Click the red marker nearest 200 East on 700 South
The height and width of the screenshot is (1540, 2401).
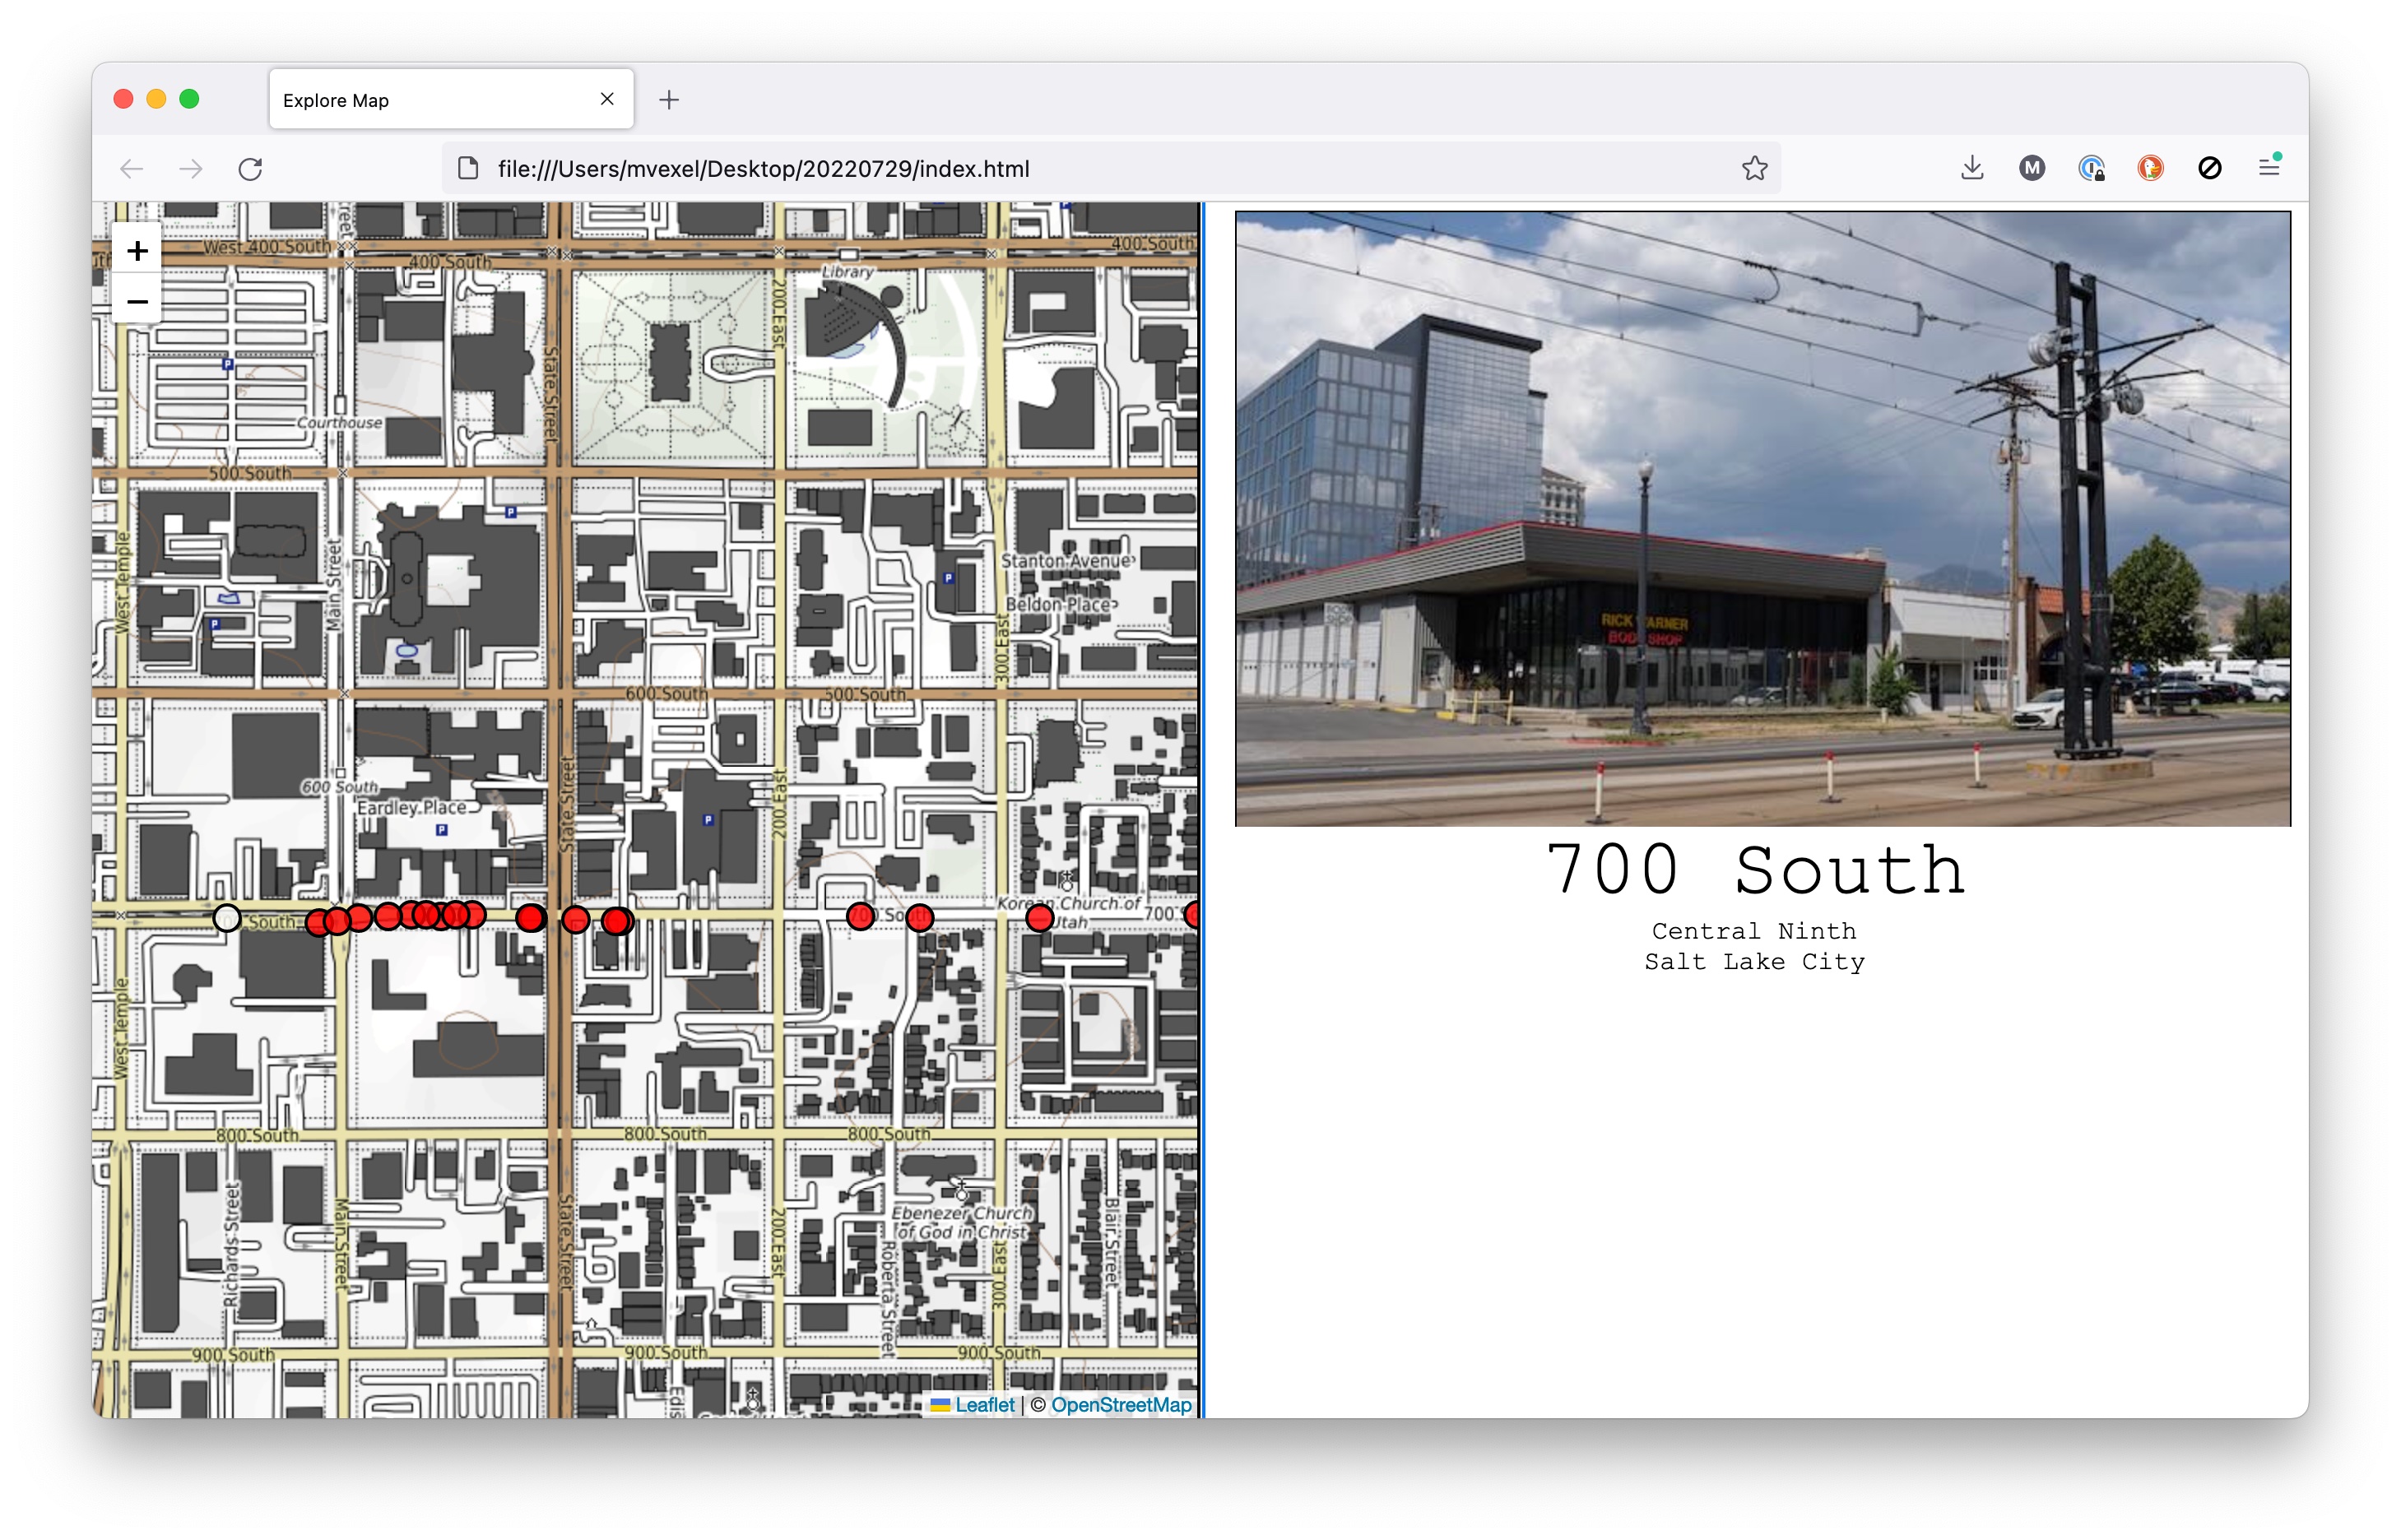(860, 916)
